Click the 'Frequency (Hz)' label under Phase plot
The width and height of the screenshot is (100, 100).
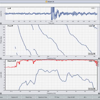point(51,58)
